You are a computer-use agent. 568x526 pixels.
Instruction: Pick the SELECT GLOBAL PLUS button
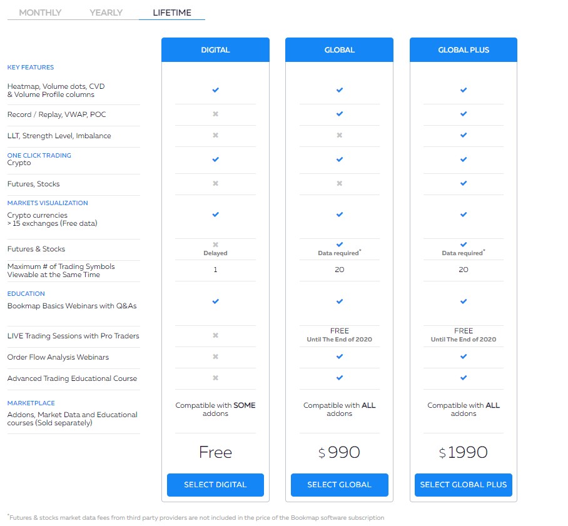[464, 485]
